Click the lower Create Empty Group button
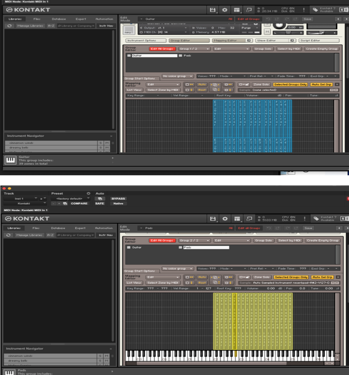 pyautogui.click(x=323, y=240)
